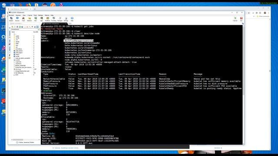Image resolution: width=278 pixels, height=156 pixels.
Task: Close the active SSH terminal tab
Action: [66, 23]
